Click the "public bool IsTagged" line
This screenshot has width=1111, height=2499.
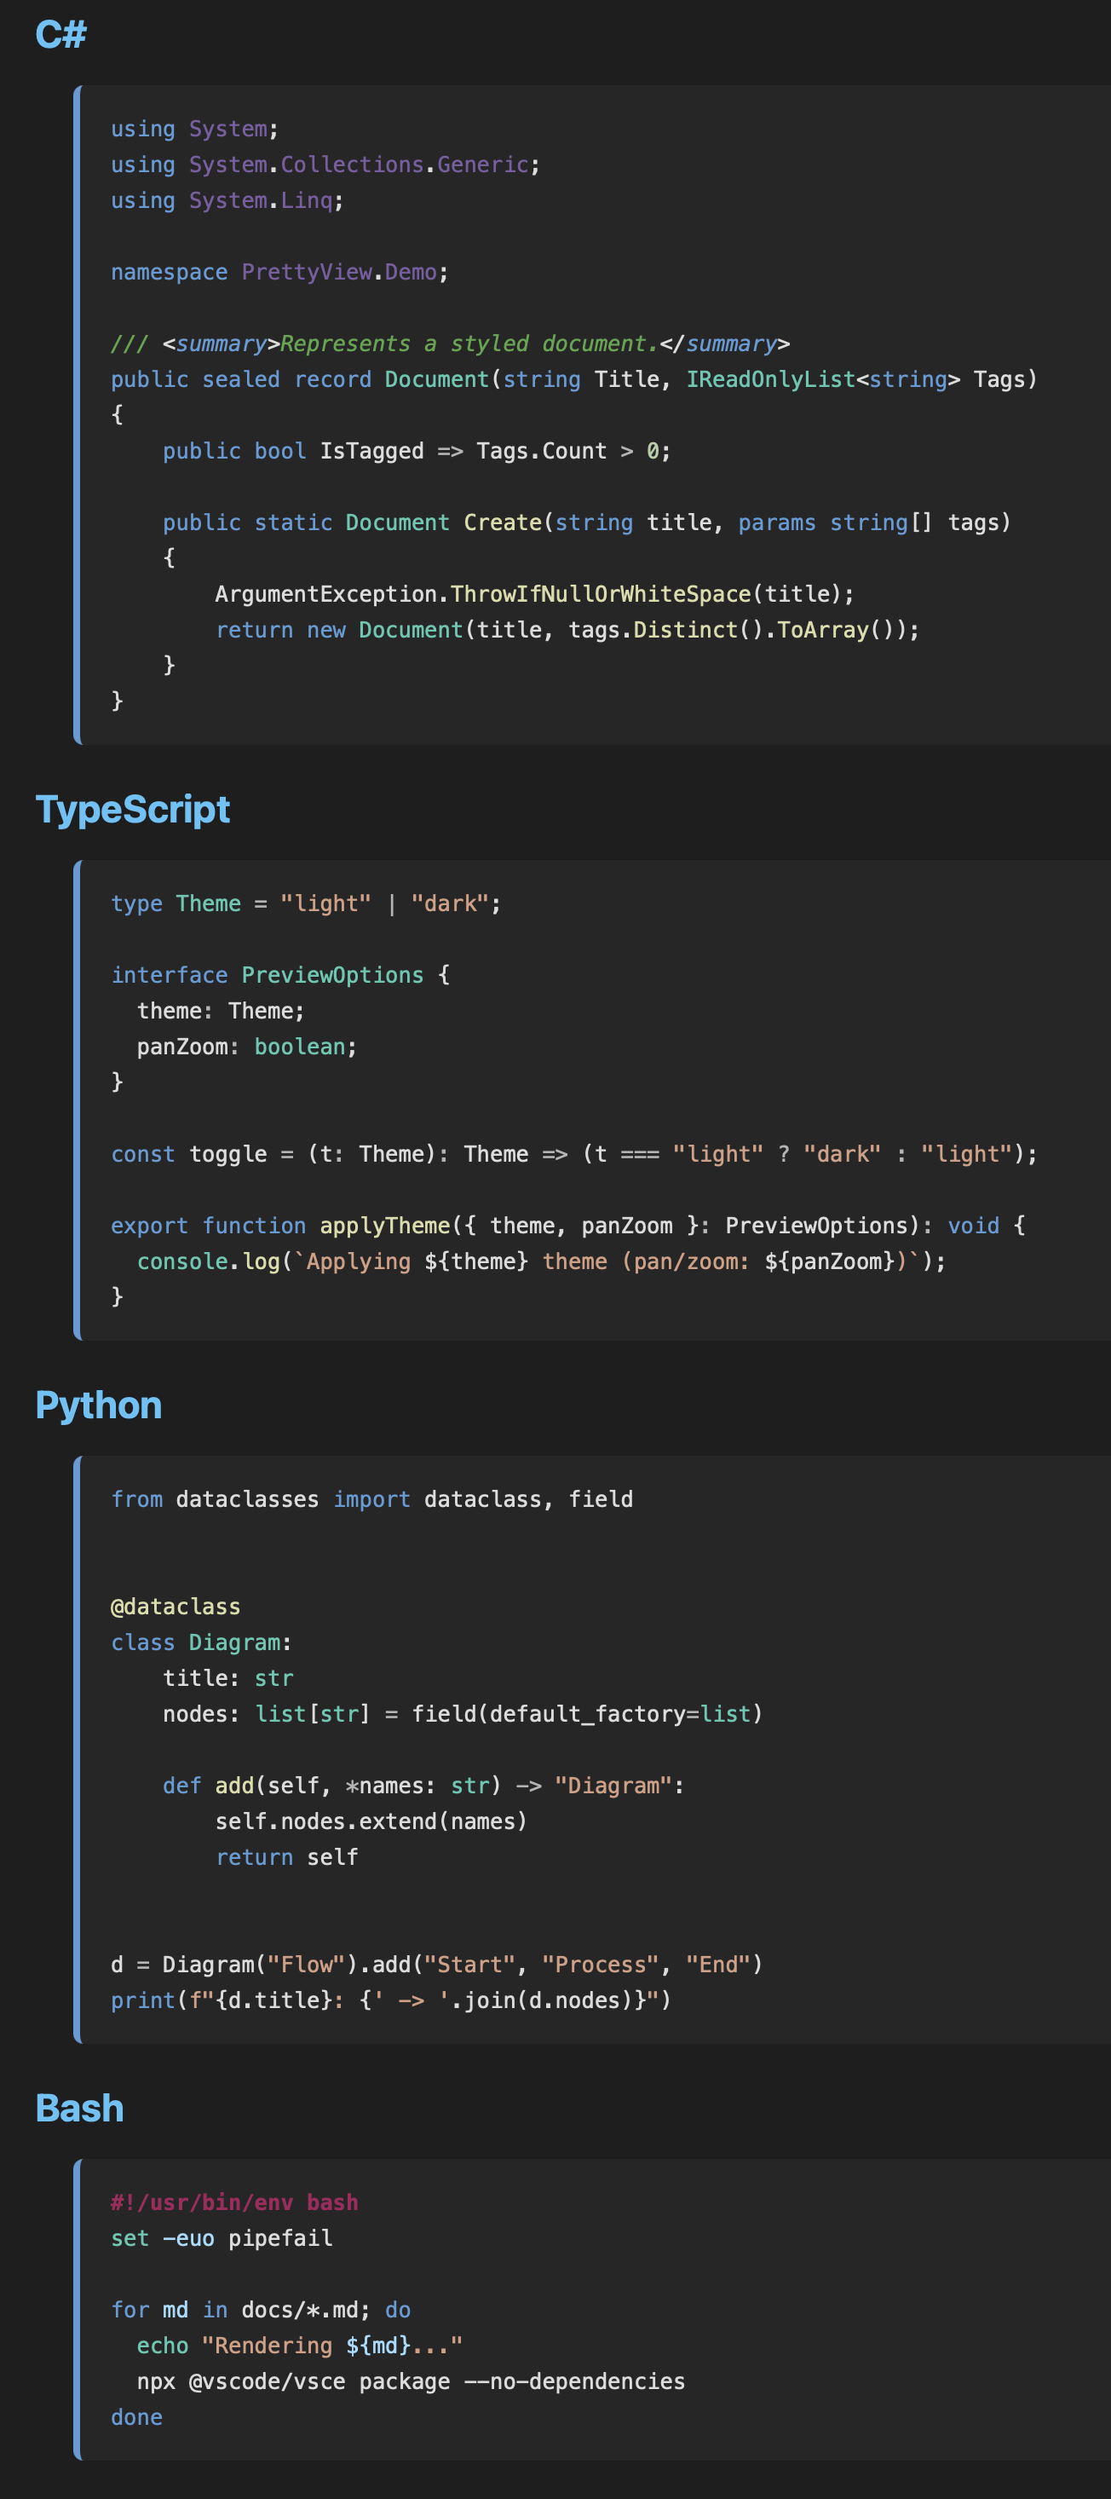tap(417, 451)
